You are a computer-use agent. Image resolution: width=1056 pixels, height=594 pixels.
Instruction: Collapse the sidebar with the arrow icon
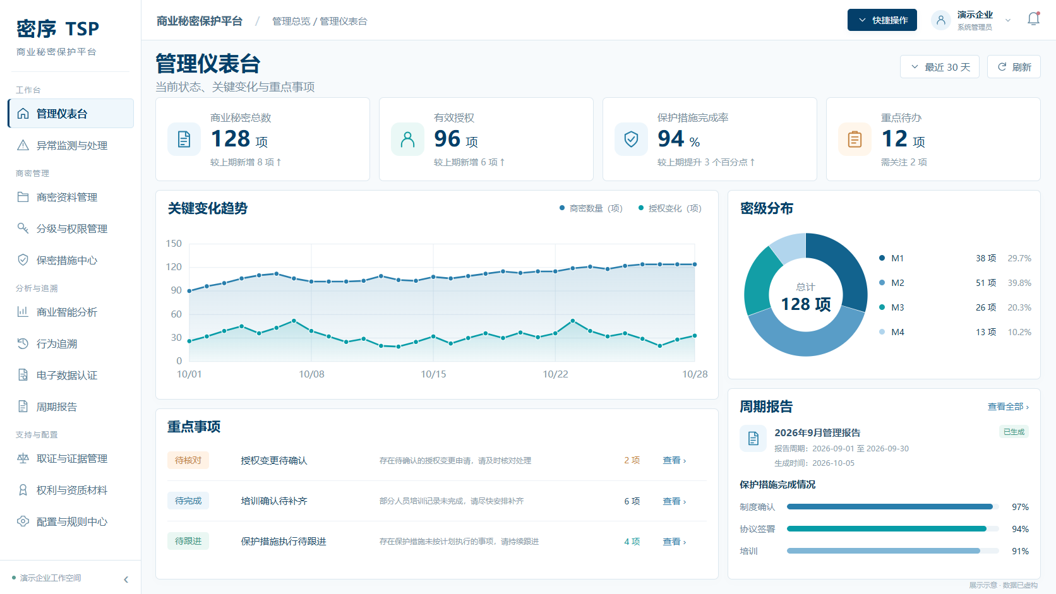click(x=126, y=579)
